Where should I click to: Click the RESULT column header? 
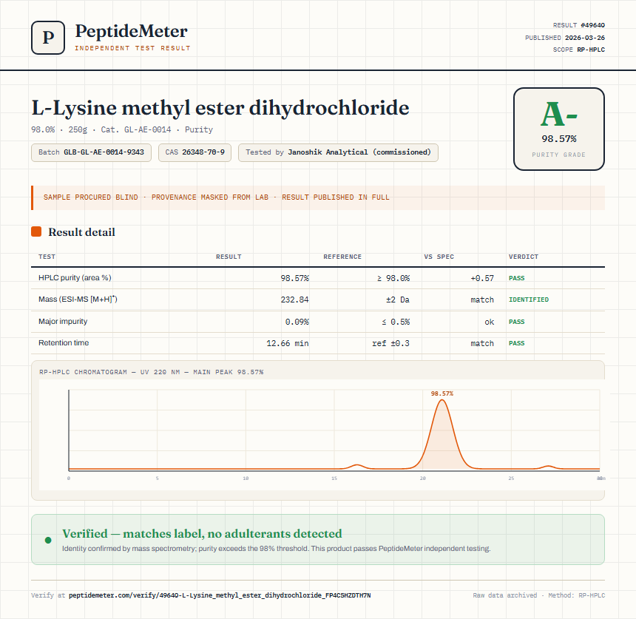click(229, 257)
